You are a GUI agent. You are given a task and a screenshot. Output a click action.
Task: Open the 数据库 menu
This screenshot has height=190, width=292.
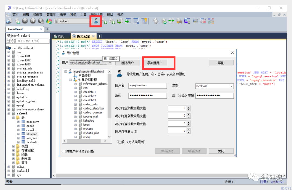pyautogui.click(x=51, y=15)
